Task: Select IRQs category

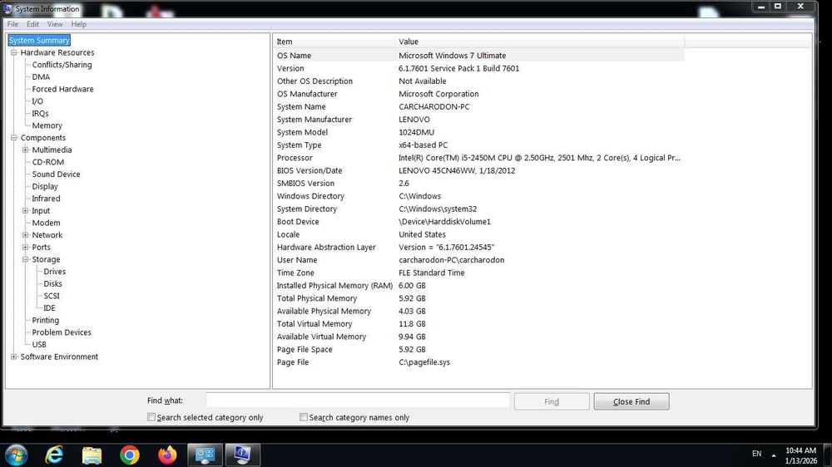Action: coord(40,114)
